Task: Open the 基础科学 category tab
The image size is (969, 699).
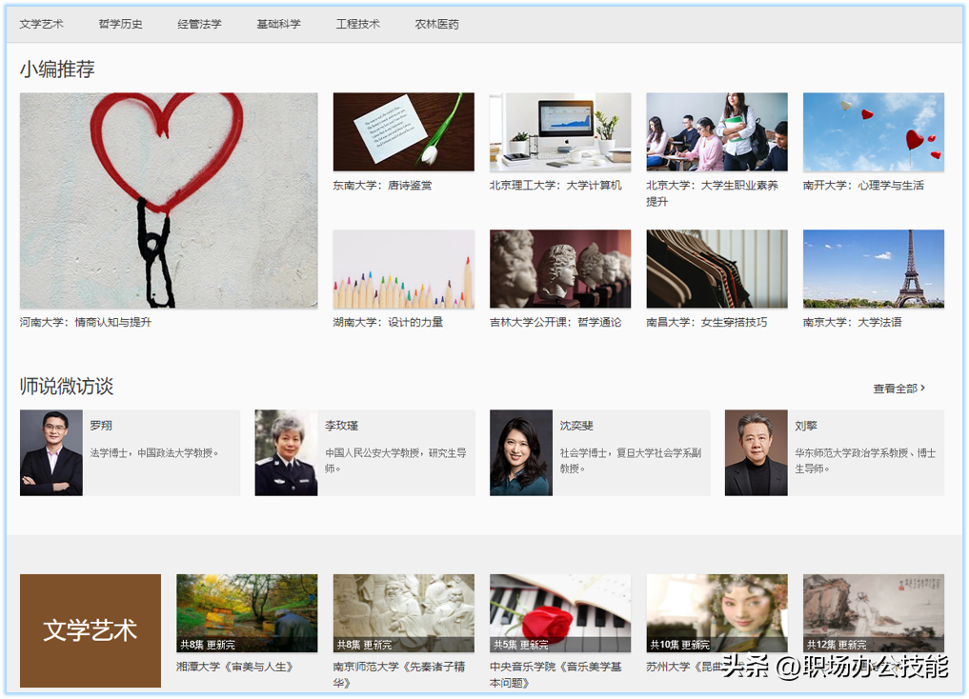Action: [x=278, y=24]
